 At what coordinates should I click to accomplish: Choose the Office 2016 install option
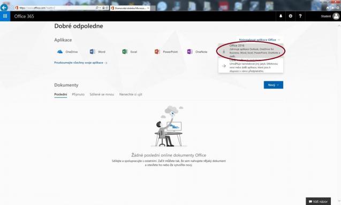click(251, 51)
